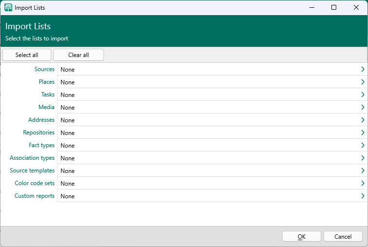Open the Fact types selection field
Viewport: 368px width, 247px height.
[212, 145]
